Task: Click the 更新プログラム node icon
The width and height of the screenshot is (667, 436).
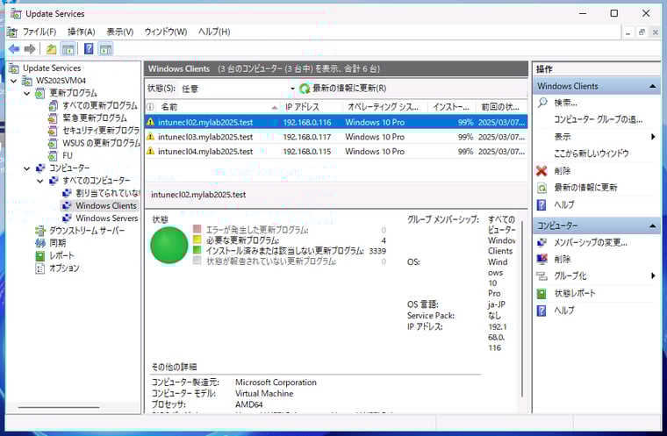Action: 40,93
